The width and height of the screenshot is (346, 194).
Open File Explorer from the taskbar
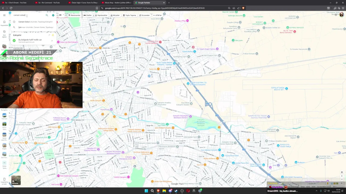click(x=164, y=191)
